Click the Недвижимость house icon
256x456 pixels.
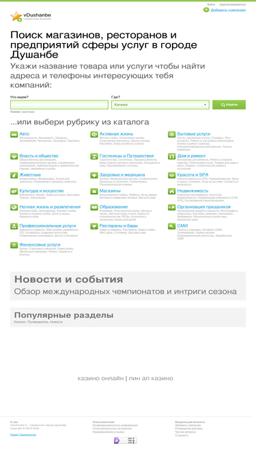point(171,191)
